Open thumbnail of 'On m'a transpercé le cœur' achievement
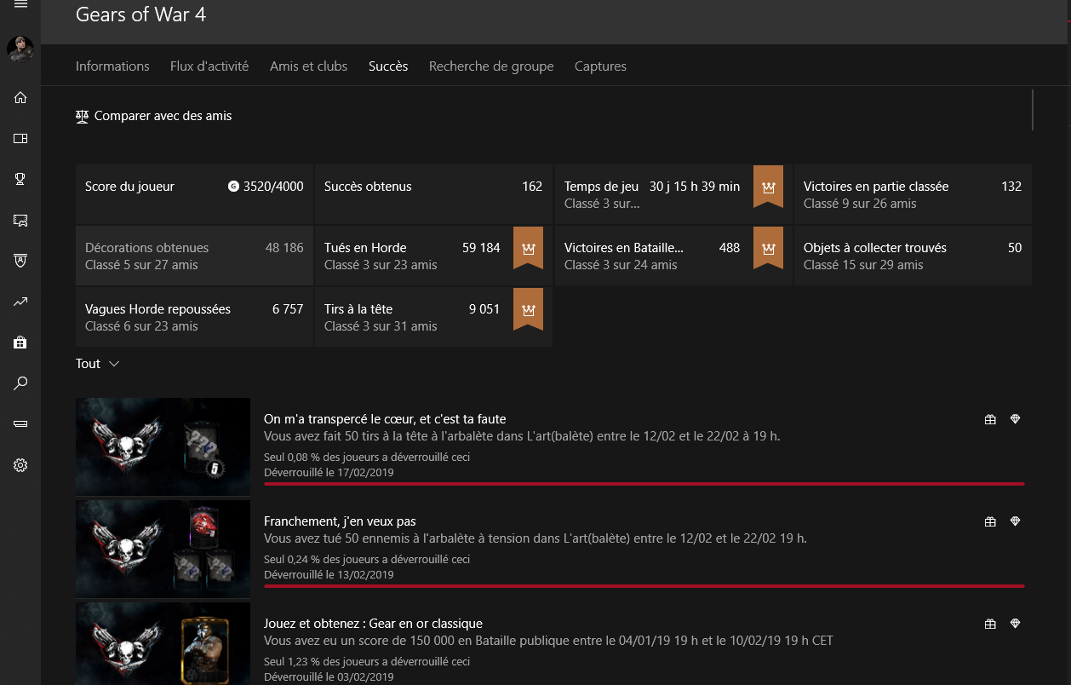1071x685 pixels. pyautogui.click(x=163, y=446)
